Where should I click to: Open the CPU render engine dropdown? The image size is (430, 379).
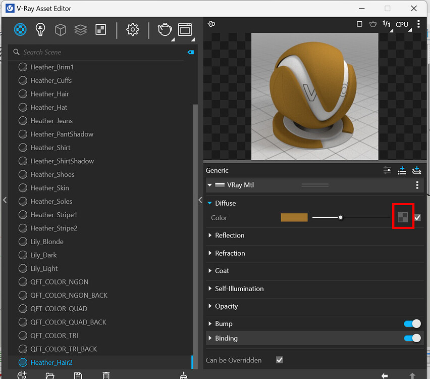point(402,24)
